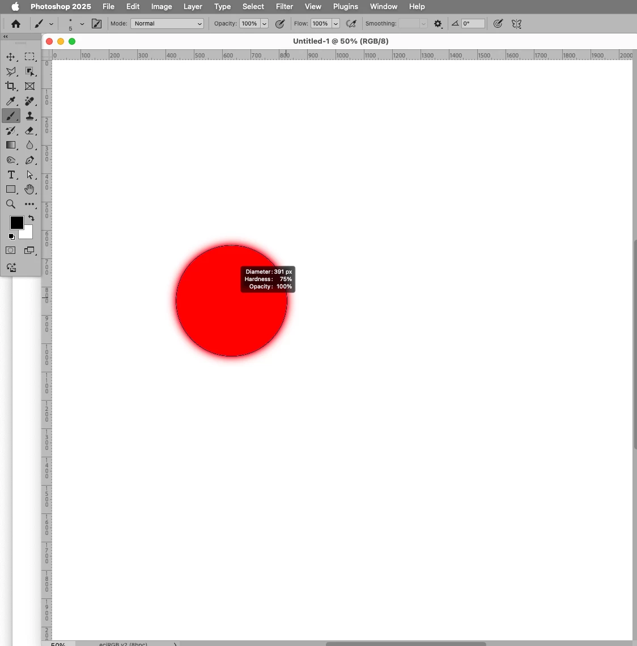Open the blending Mode dropdown showing Normal
Screen dimensions: 637x646
[x=167, y=23]
